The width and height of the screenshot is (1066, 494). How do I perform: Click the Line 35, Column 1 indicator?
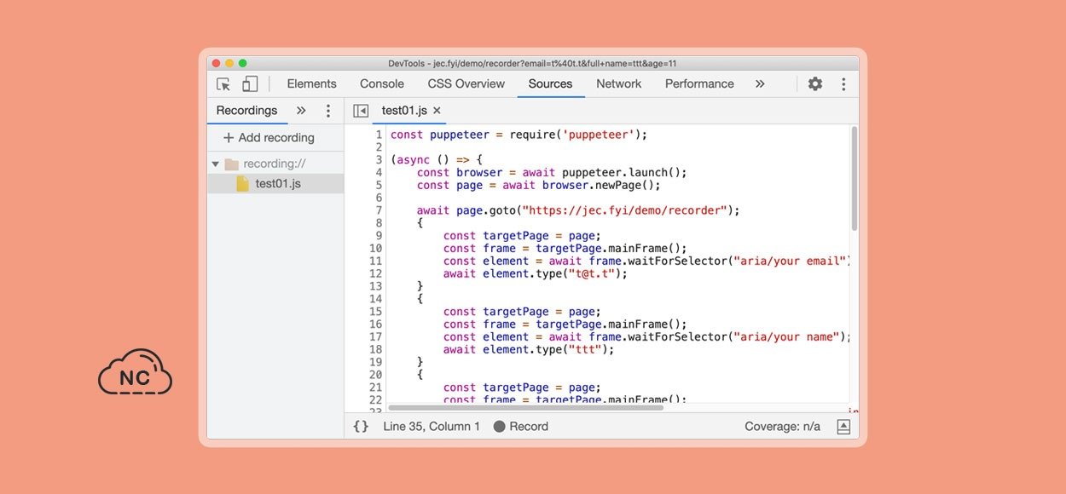[432, 426]
